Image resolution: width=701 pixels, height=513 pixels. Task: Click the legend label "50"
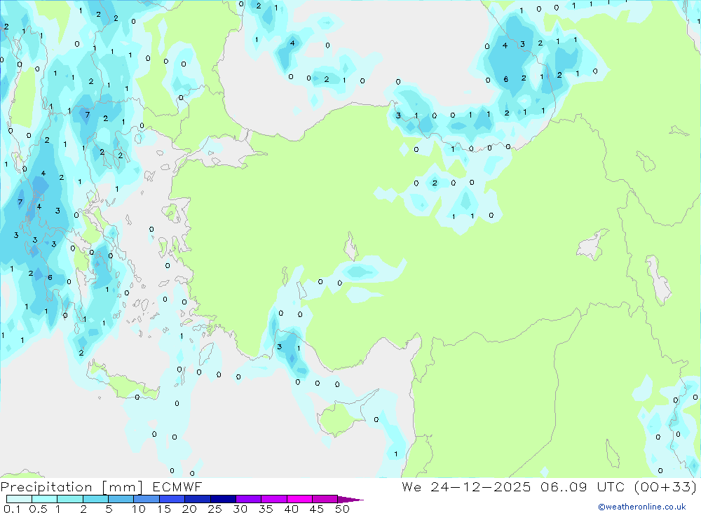[342, 509]
